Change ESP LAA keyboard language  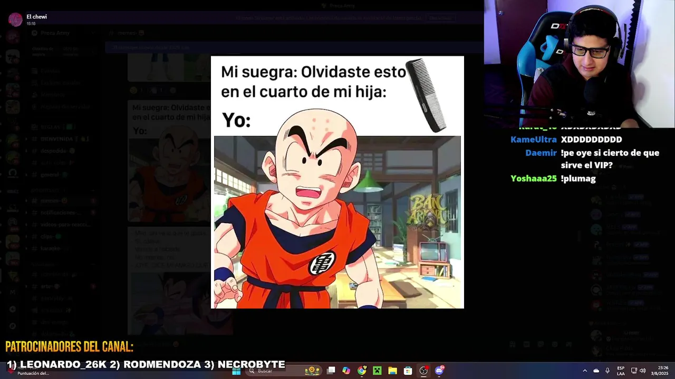(621, 371)
